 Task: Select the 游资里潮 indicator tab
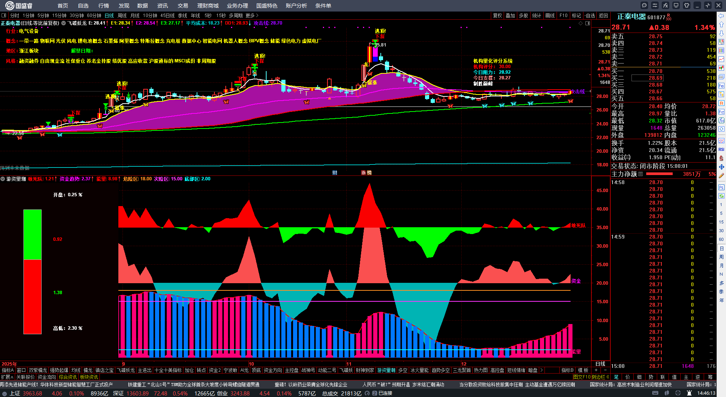[386, 370]
